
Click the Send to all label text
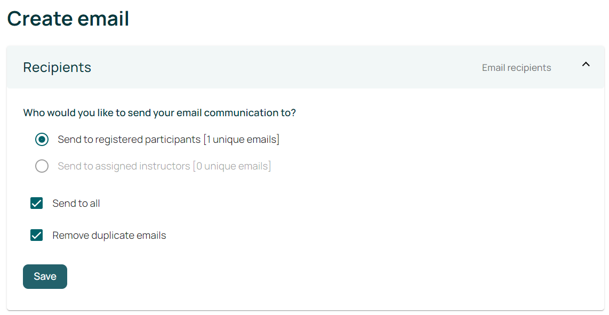[76, 203]
